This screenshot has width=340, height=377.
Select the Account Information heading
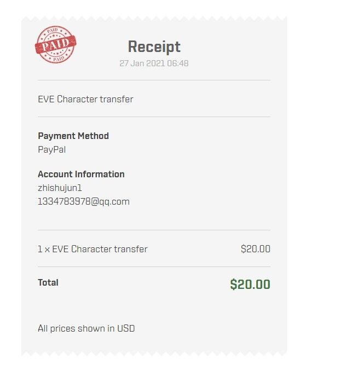81,174
